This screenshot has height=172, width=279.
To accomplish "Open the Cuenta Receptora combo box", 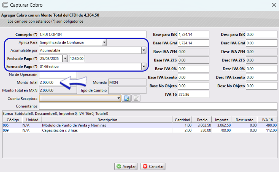I will coord(80,98).
